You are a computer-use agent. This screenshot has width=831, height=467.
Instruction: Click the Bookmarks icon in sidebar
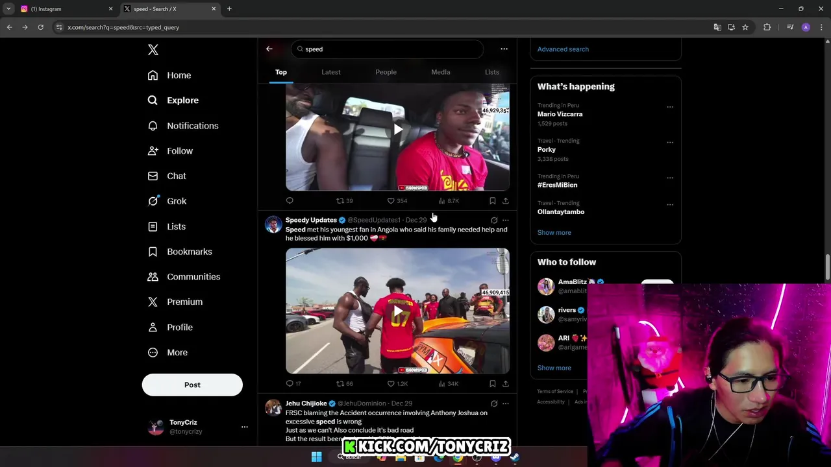point(153,252)
